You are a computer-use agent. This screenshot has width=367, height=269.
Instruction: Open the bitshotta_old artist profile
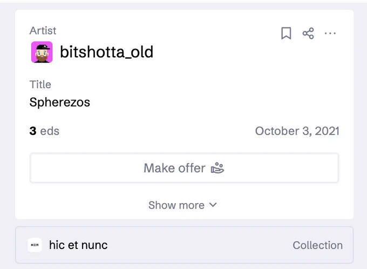[x=106, y=52]
